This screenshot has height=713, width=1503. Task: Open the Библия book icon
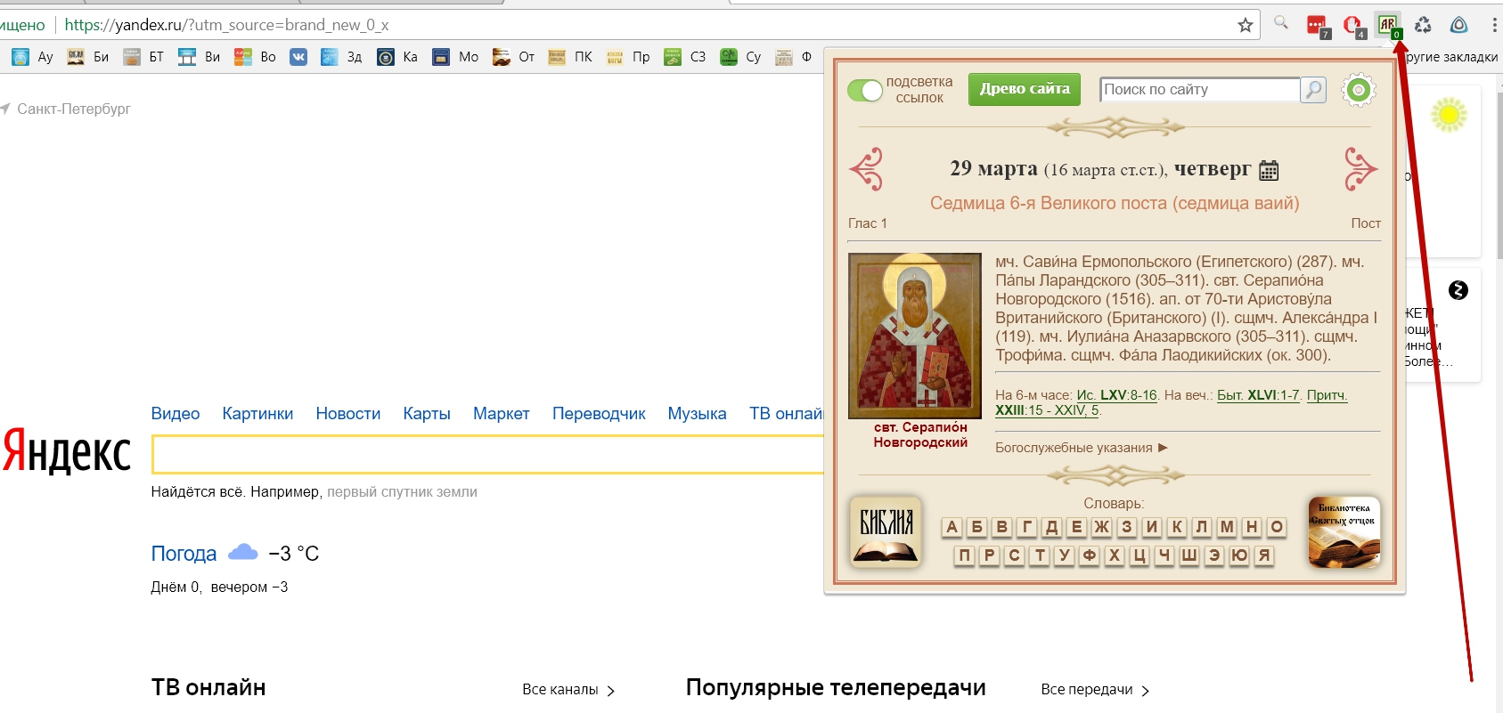click(885, 531)
